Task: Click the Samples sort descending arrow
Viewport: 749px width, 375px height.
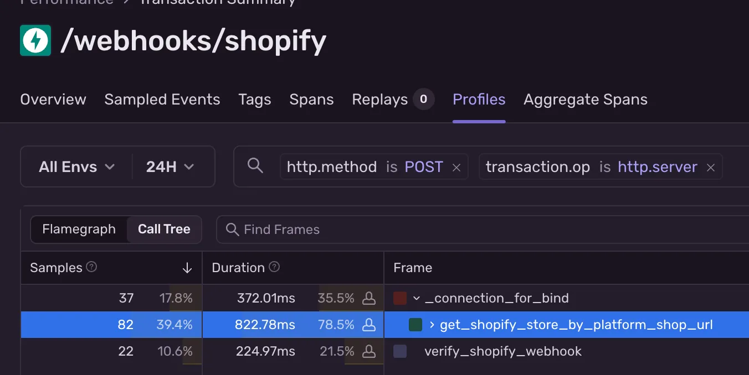Action: [187, 268]
